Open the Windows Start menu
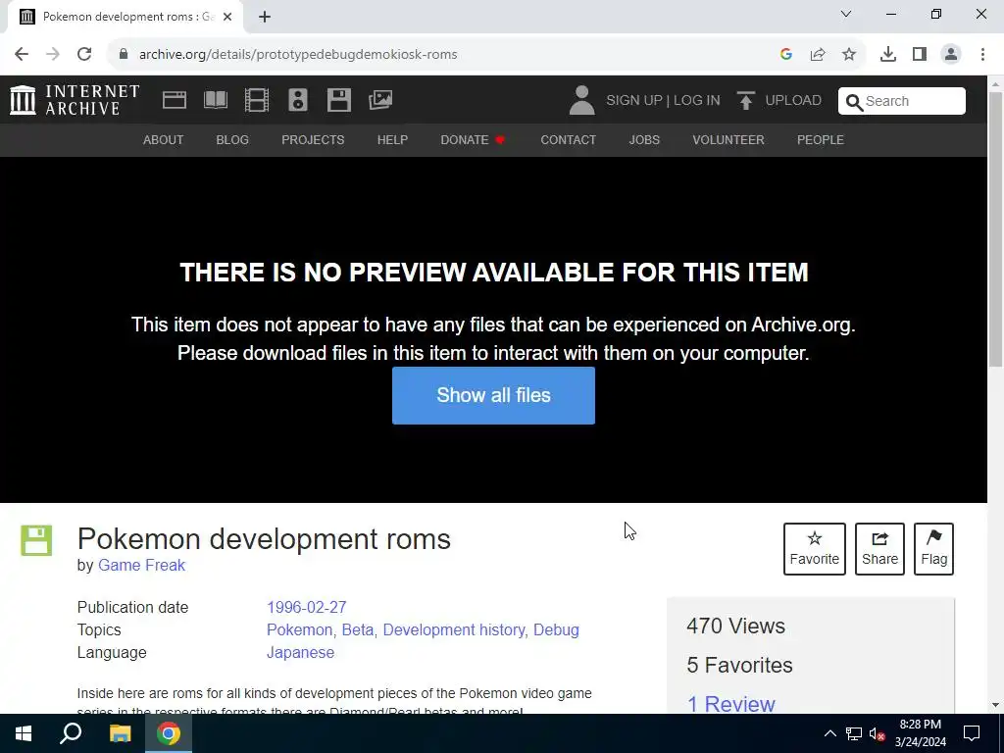This screenshot has width=1004, height=753. coord(24,733)
